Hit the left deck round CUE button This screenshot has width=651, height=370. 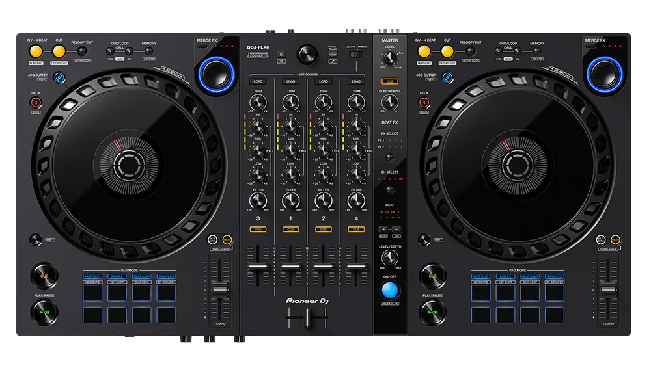point(44,276)
